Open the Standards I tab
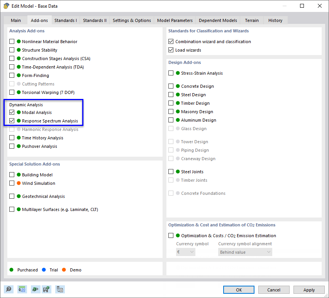The image size is (329, 298). tap(66, 20)
